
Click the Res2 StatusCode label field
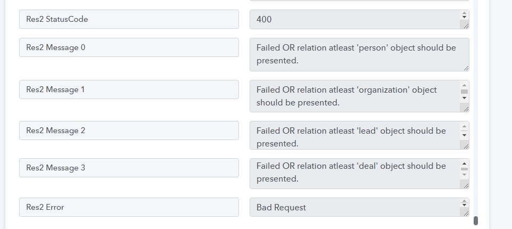[x=129, y=19]
